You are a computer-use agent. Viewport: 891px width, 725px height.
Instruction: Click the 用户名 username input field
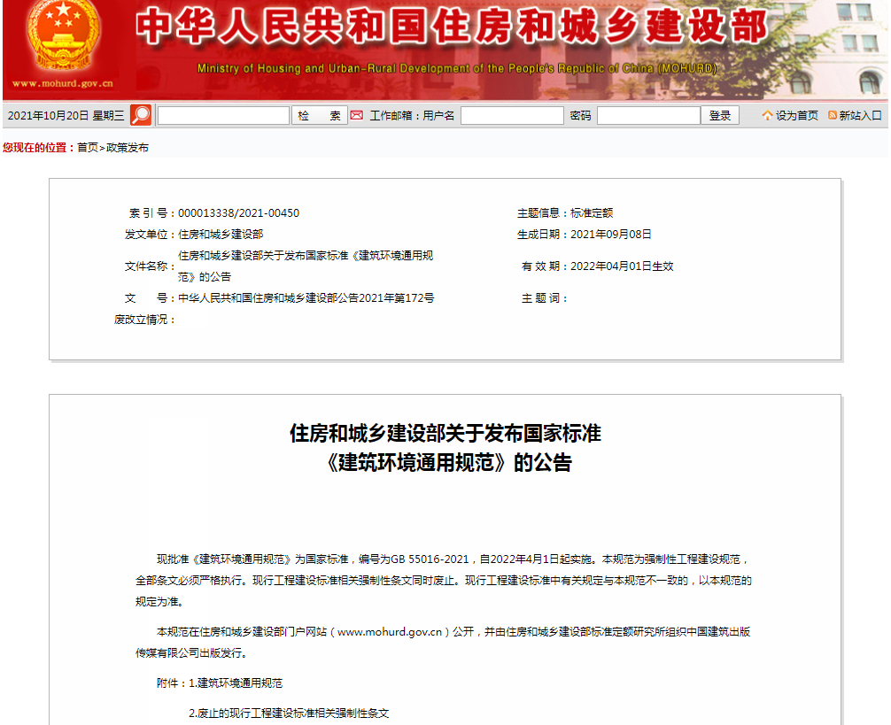512,115
